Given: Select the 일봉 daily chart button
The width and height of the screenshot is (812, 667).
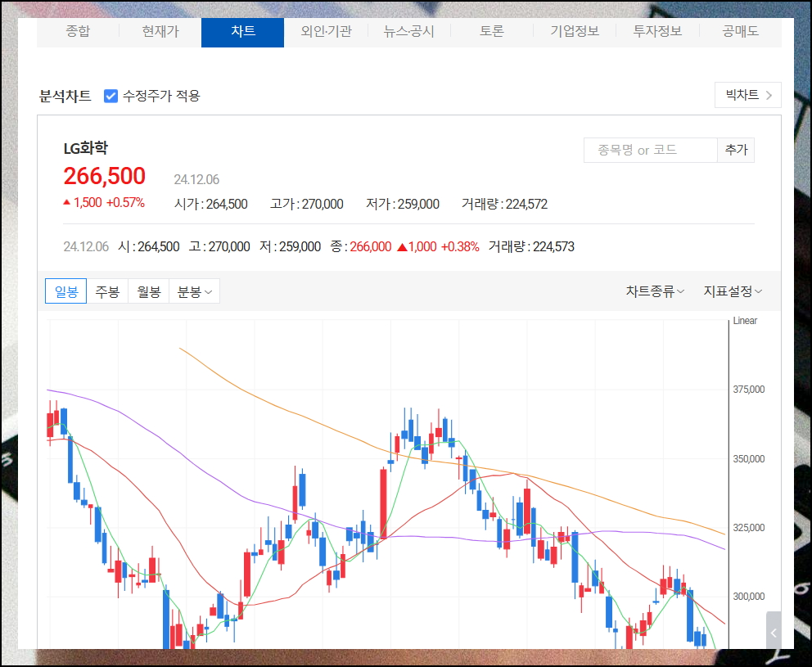Looking at the screenshot, I should coord(65,291).
